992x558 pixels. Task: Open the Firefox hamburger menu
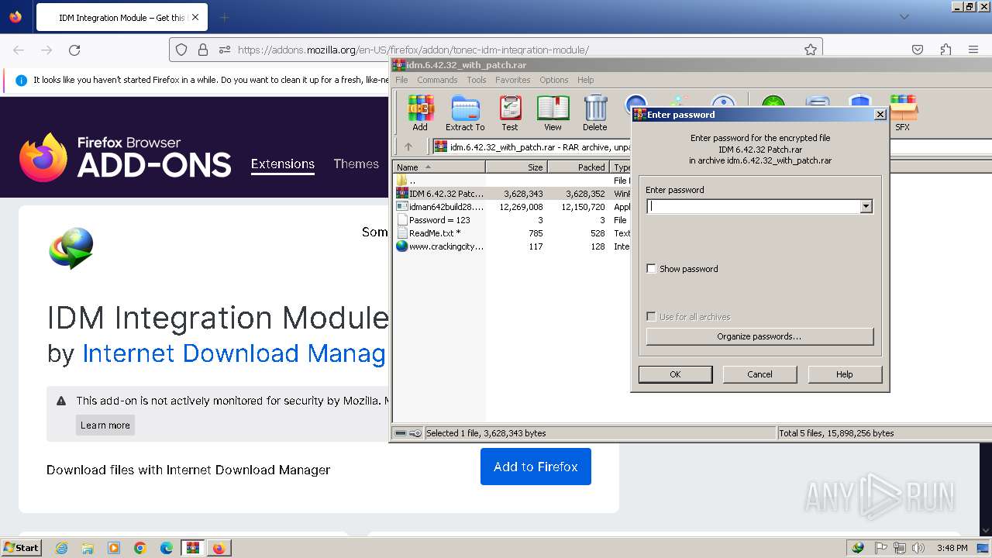973,50
